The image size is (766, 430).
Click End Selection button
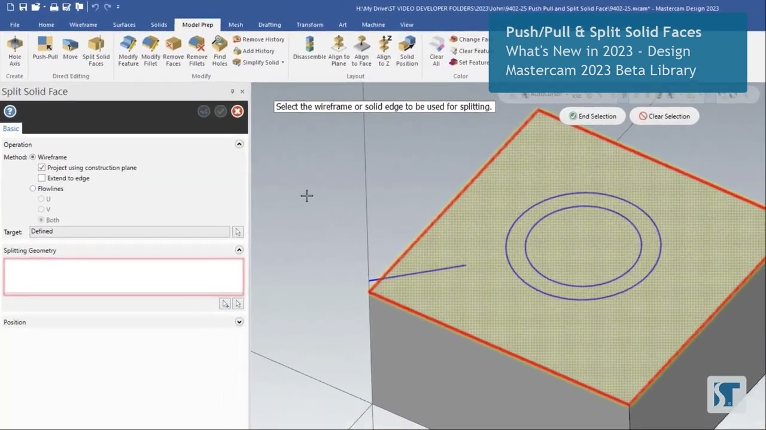tap(592, 116)
